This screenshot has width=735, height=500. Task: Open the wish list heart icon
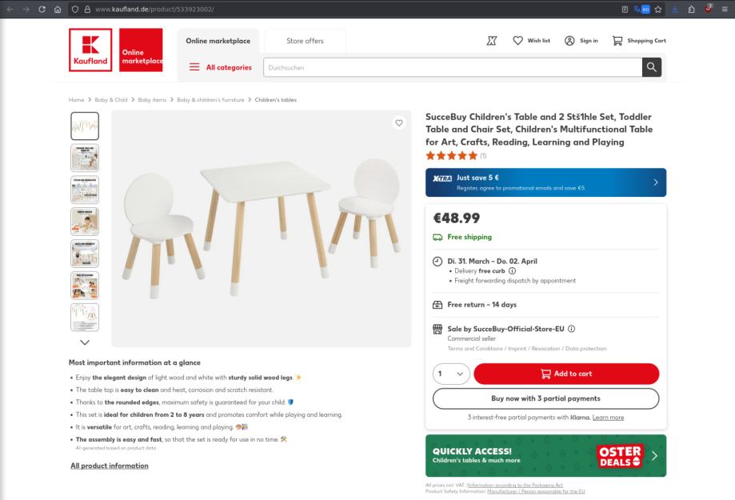[x=517, y=41]
